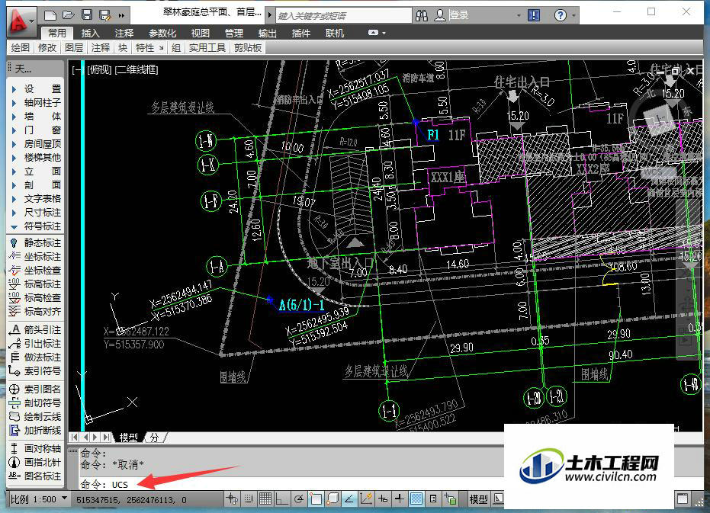Screen dimensions: 710x513
Task: Select the 加折断线 tool
Action: click(36, 431)
